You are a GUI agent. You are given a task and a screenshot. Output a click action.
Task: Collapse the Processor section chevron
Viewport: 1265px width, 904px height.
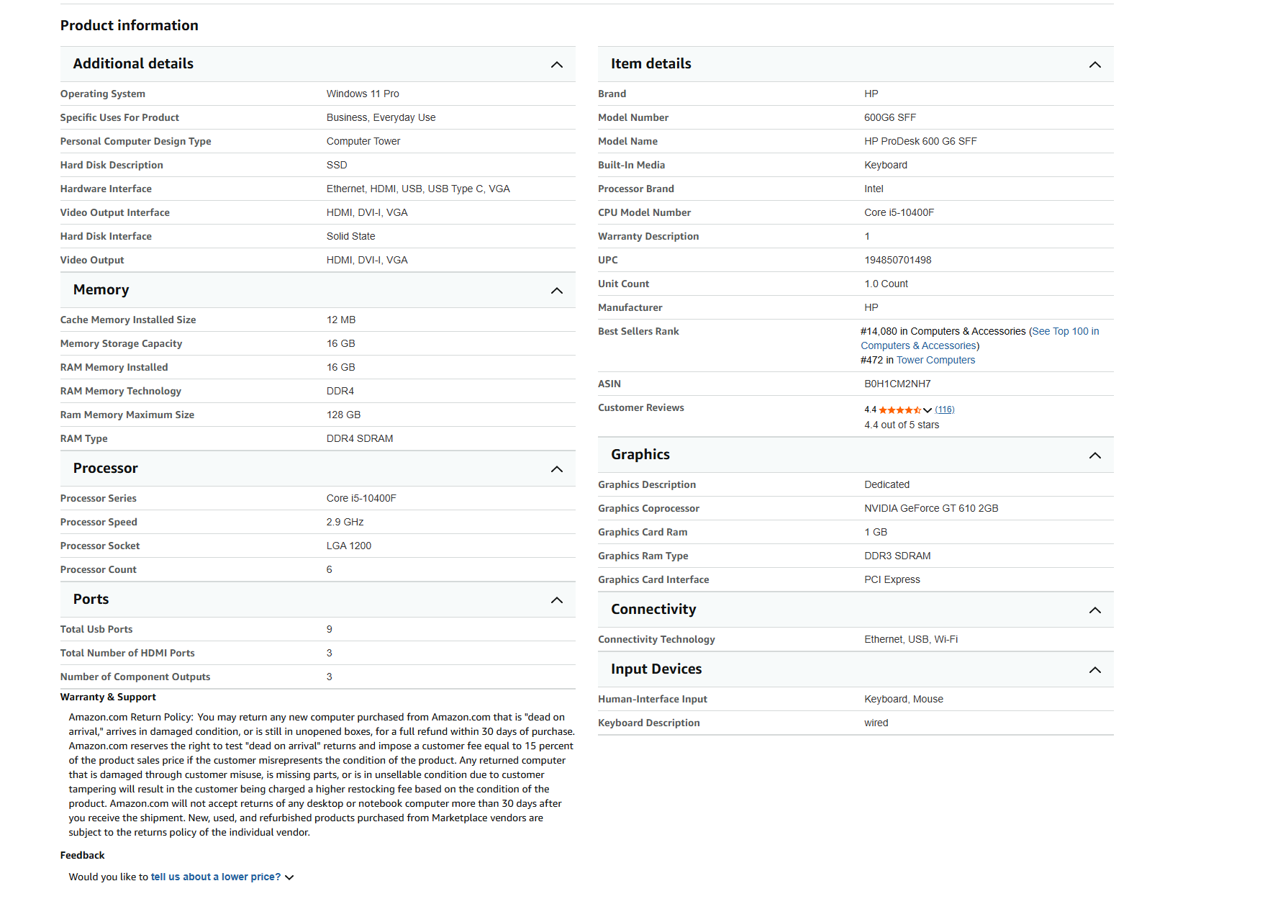pyautogui.click(x=556, y=469)
